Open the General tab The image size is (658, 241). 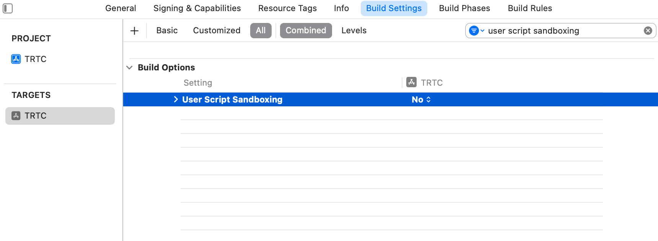(x=121, y=8)
